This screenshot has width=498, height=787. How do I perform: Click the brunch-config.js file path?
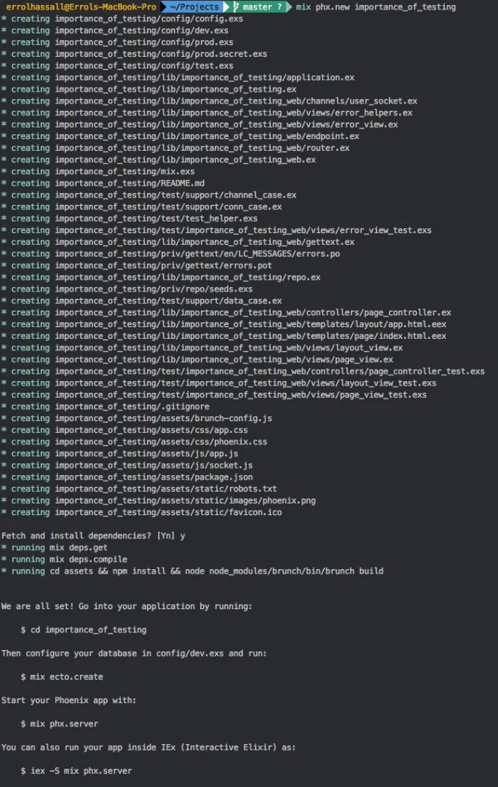(164, 418)
